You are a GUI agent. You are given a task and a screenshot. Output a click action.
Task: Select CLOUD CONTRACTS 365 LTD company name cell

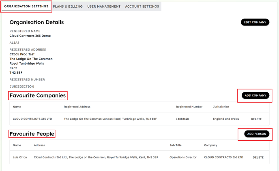coord(32,119)
